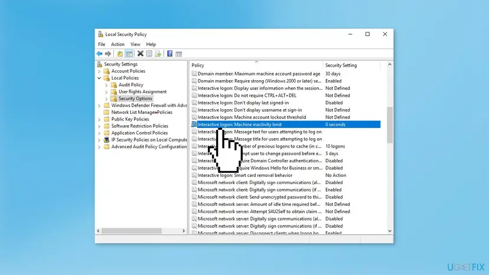
Task: Click the Audit Policy folder icon
Action: click(x=114, y=85)
